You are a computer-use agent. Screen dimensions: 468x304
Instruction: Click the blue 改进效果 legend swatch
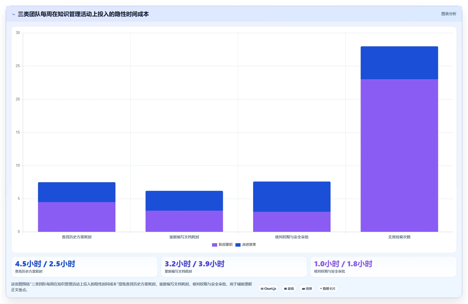[x=238, y=245]
